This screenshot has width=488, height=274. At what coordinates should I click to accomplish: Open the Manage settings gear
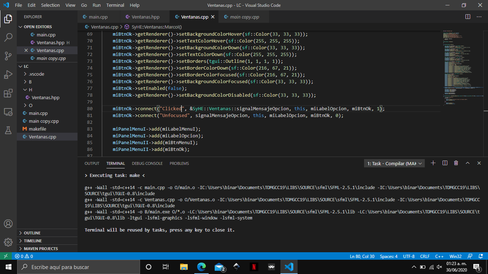click(8, 242)
